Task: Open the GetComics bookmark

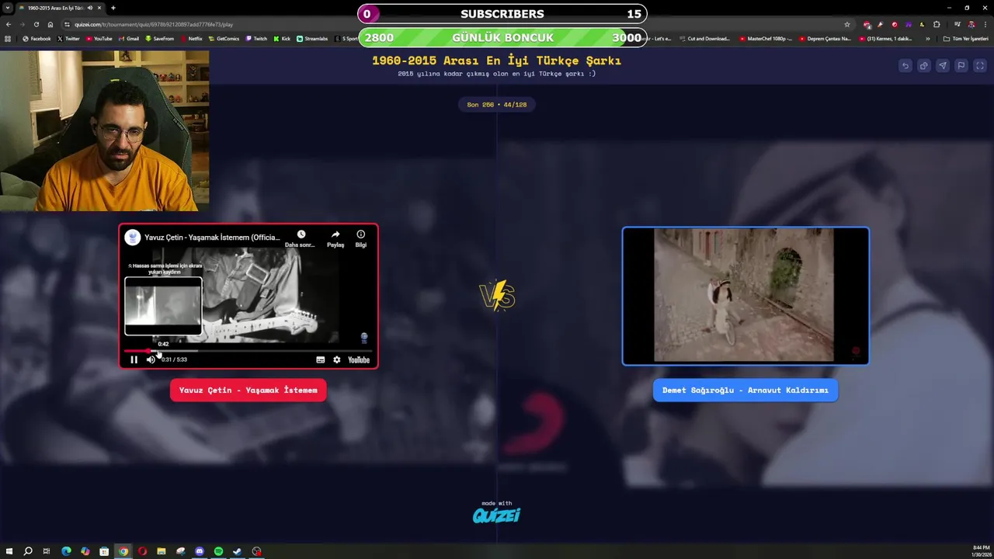Action: click(x=224, y=38)
